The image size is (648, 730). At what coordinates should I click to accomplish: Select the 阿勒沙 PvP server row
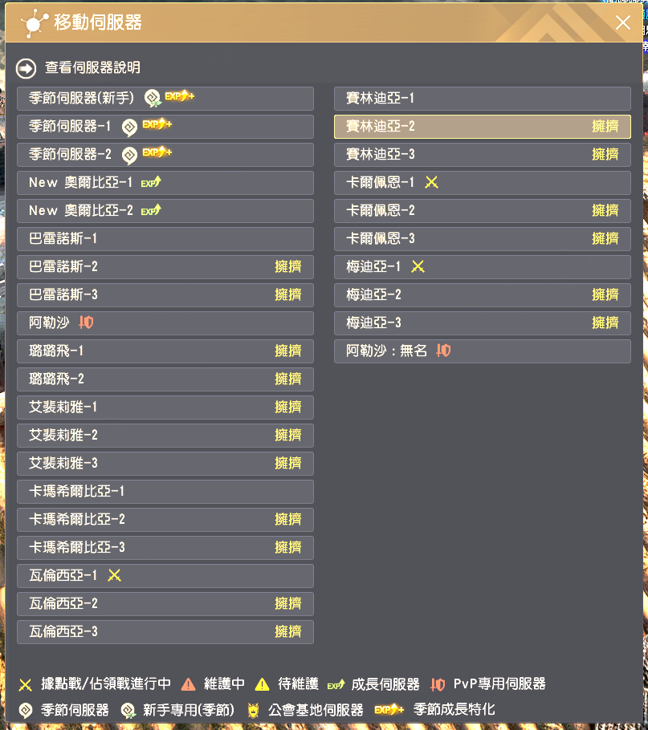(165, 323)
